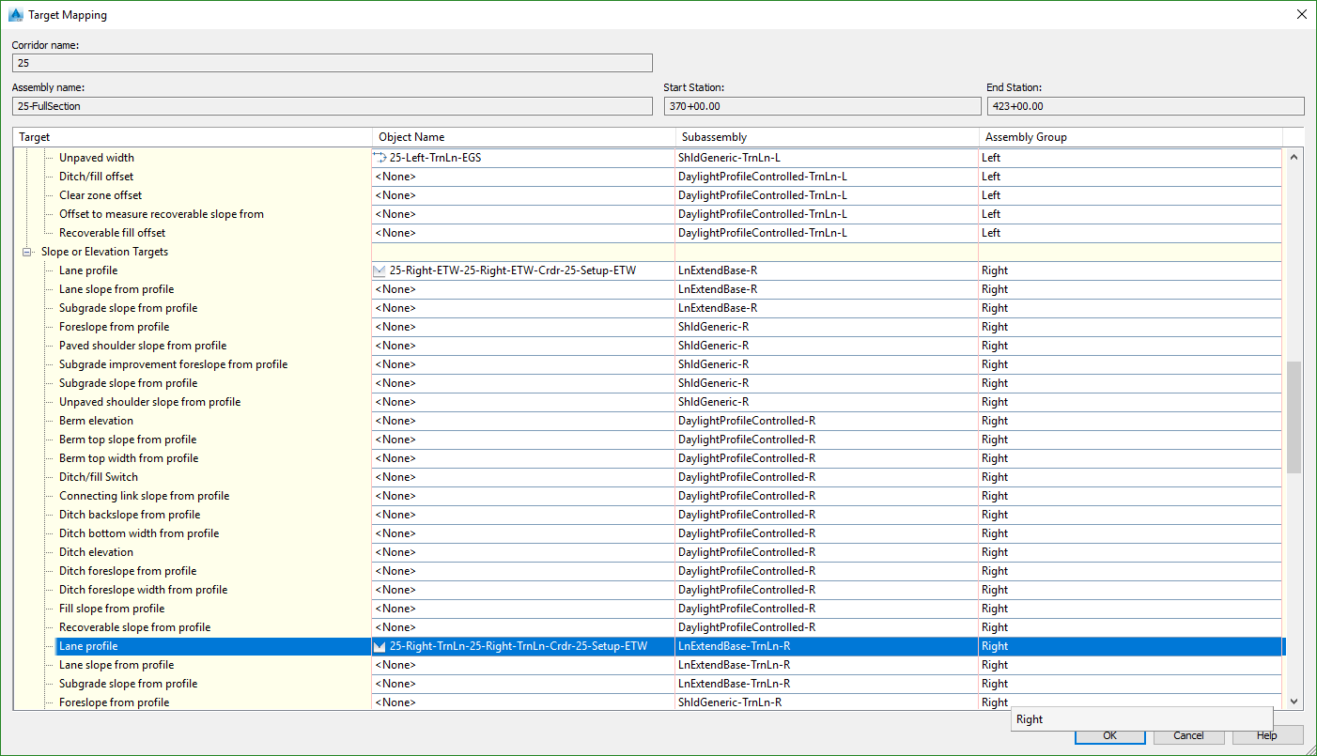
Task: Click profile icon beside 25-Right-TrnLn-25-Right-TrnLn-Crdr-25-Setup-ETW
Action: 380,646
